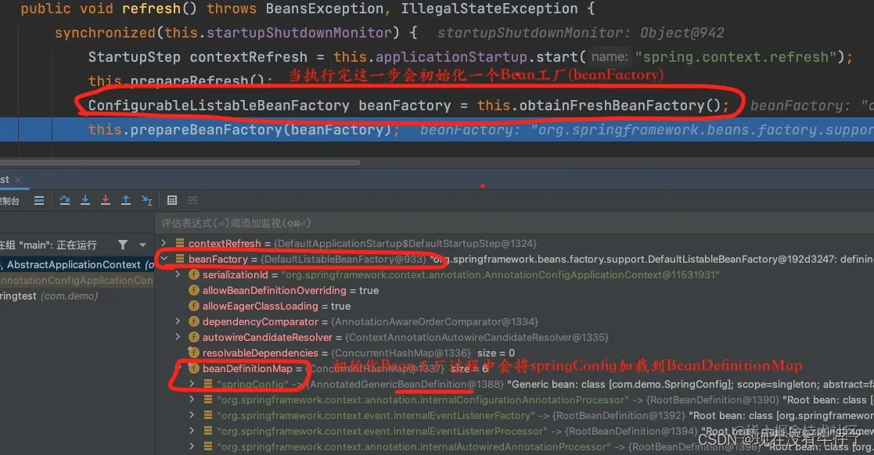Click the field icon beside serializationId

[x=194, y=274]
